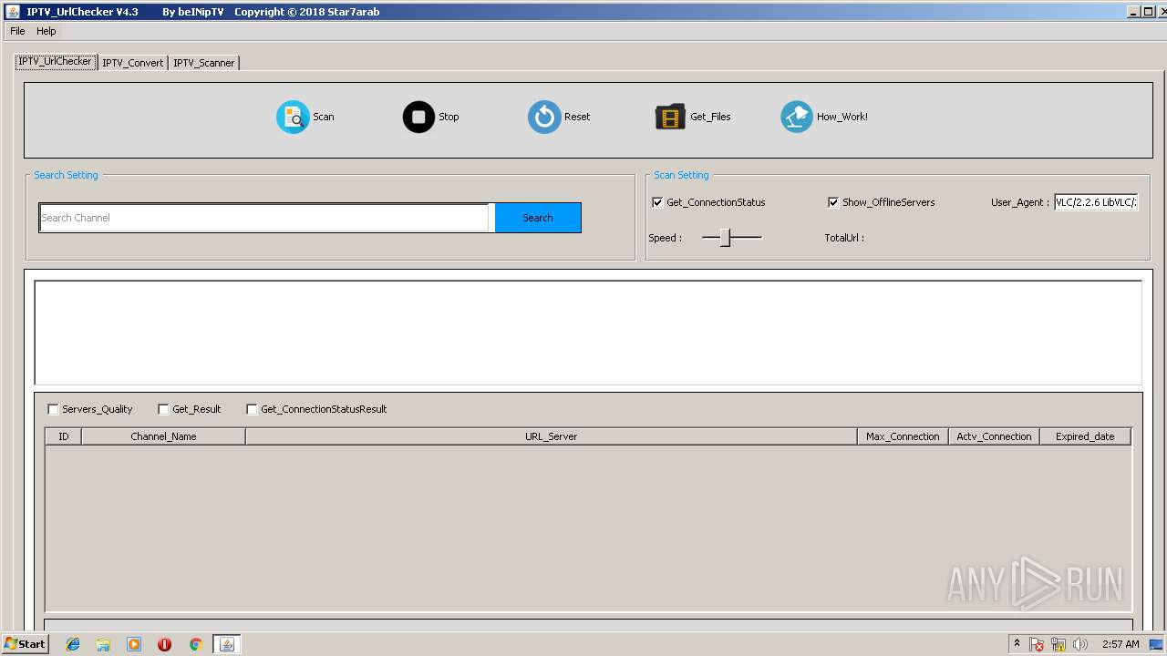Click the Speed slider handle

point(725,238)
